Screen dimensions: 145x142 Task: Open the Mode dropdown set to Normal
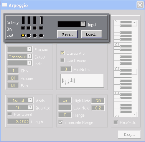[x=30, y=100]
